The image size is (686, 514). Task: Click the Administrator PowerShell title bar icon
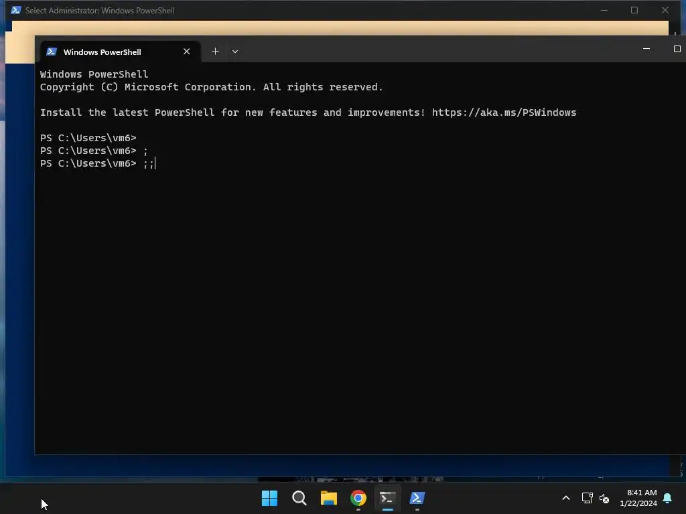click(x=16, y=10)
